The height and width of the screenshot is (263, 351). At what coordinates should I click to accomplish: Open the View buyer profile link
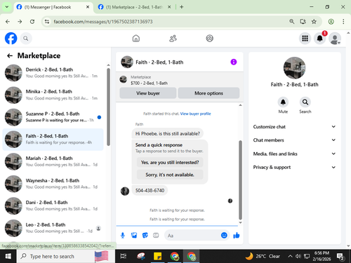point(195,114)
